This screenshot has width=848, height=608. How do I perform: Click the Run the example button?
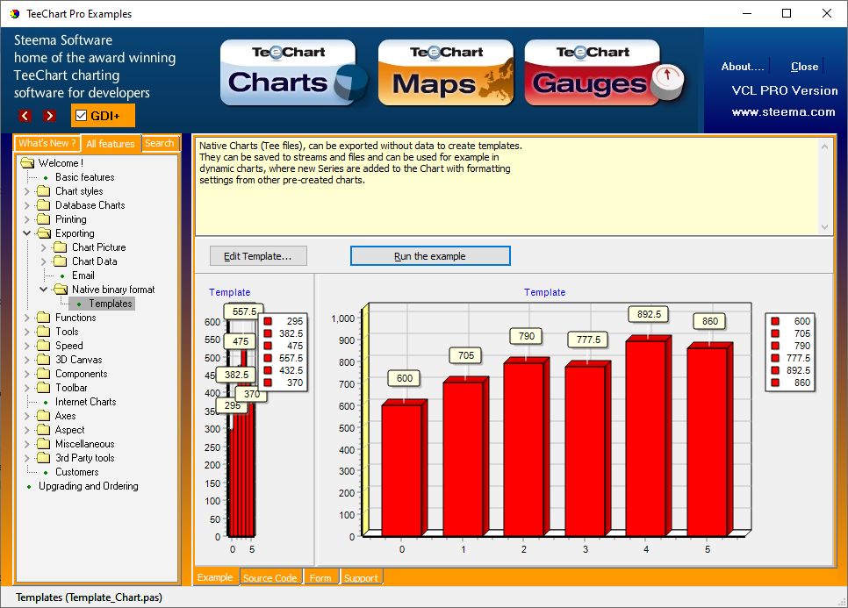pyautogui.click(x=430, y=256)
